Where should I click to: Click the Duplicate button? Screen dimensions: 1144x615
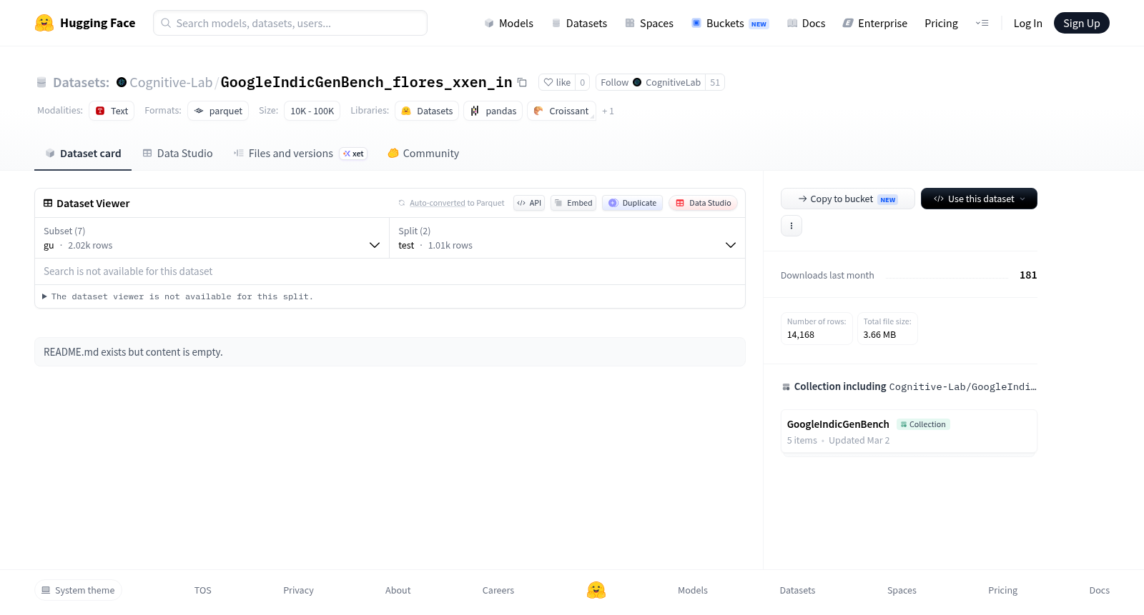pyautogui.click(x=632, y=203)
